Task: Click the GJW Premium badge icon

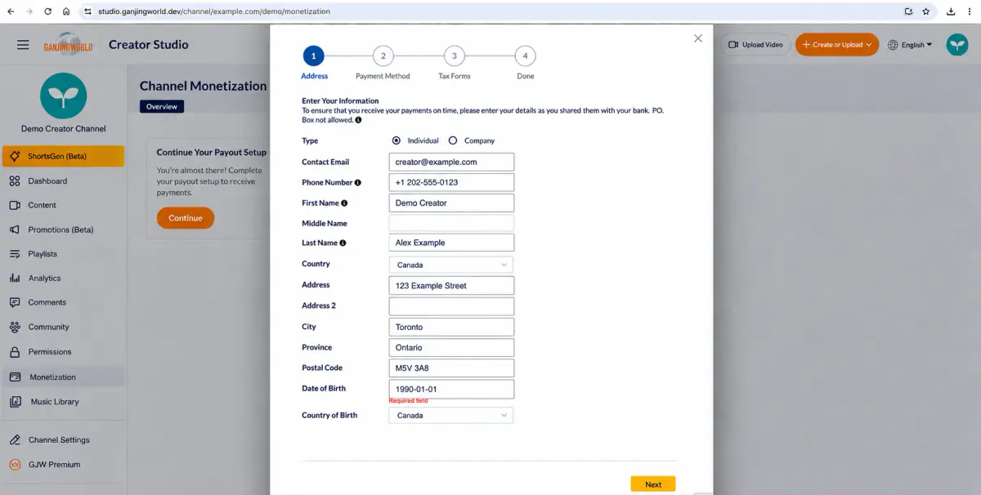Action: tap(15, 464)
